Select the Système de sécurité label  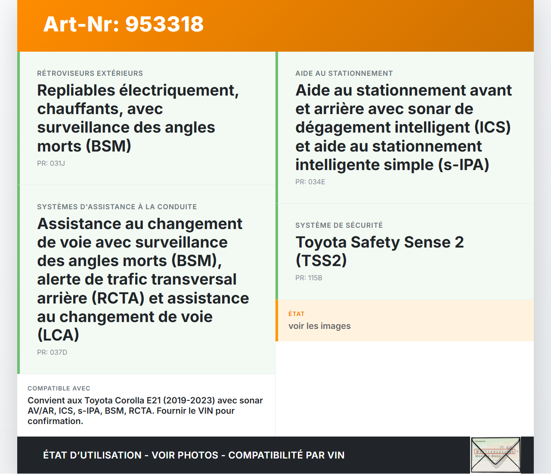(339, 225)
